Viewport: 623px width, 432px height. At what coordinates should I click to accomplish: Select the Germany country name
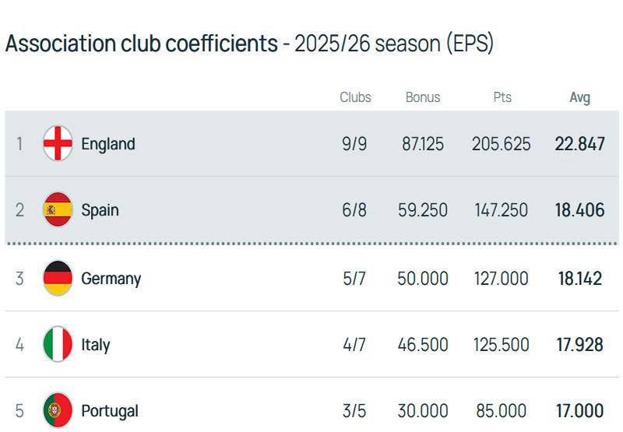[111, 279]
